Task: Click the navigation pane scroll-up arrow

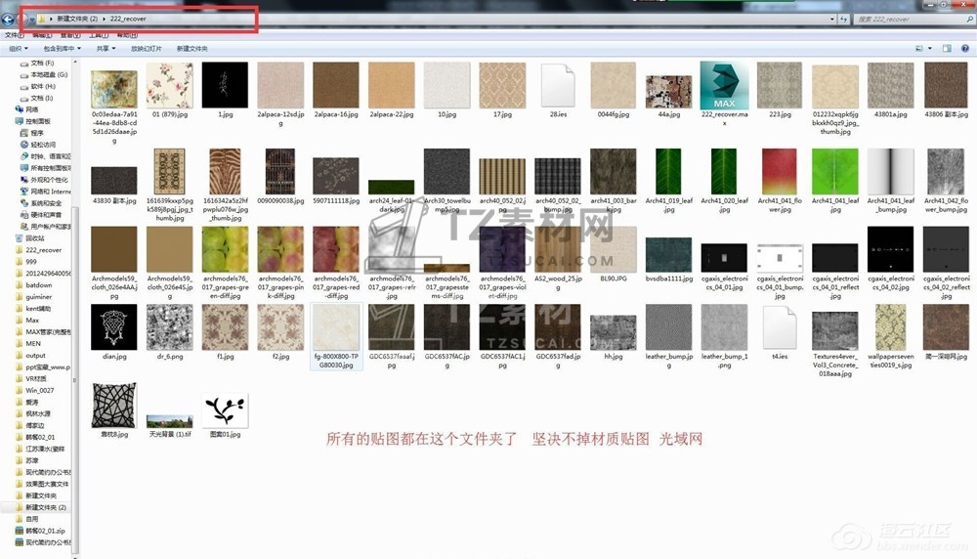Action: point(75,62)
